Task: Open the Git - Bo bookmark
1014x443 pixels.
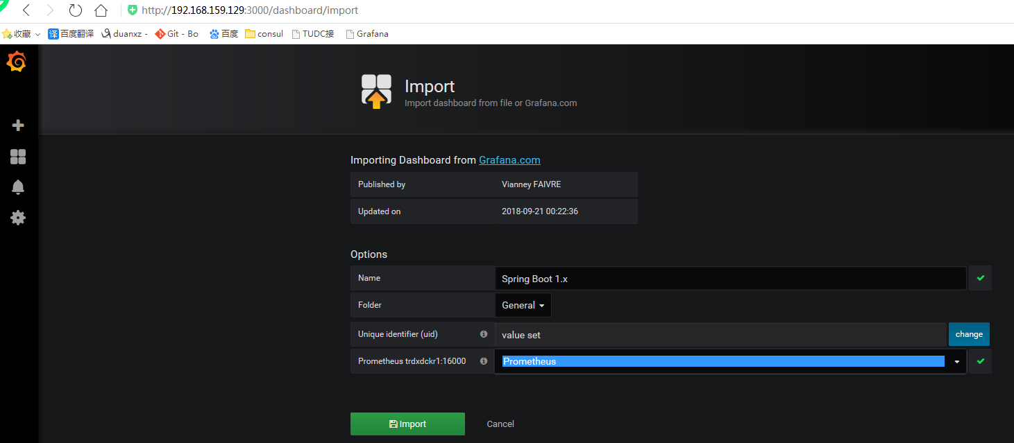Action: click(x=177, y=33)
